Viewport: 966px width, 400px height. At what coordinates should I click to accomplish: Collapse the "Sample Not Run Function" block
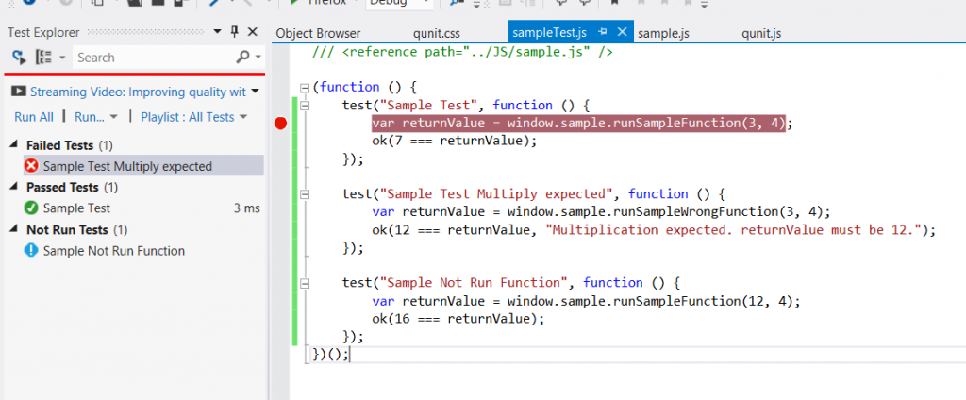point(304,284)
